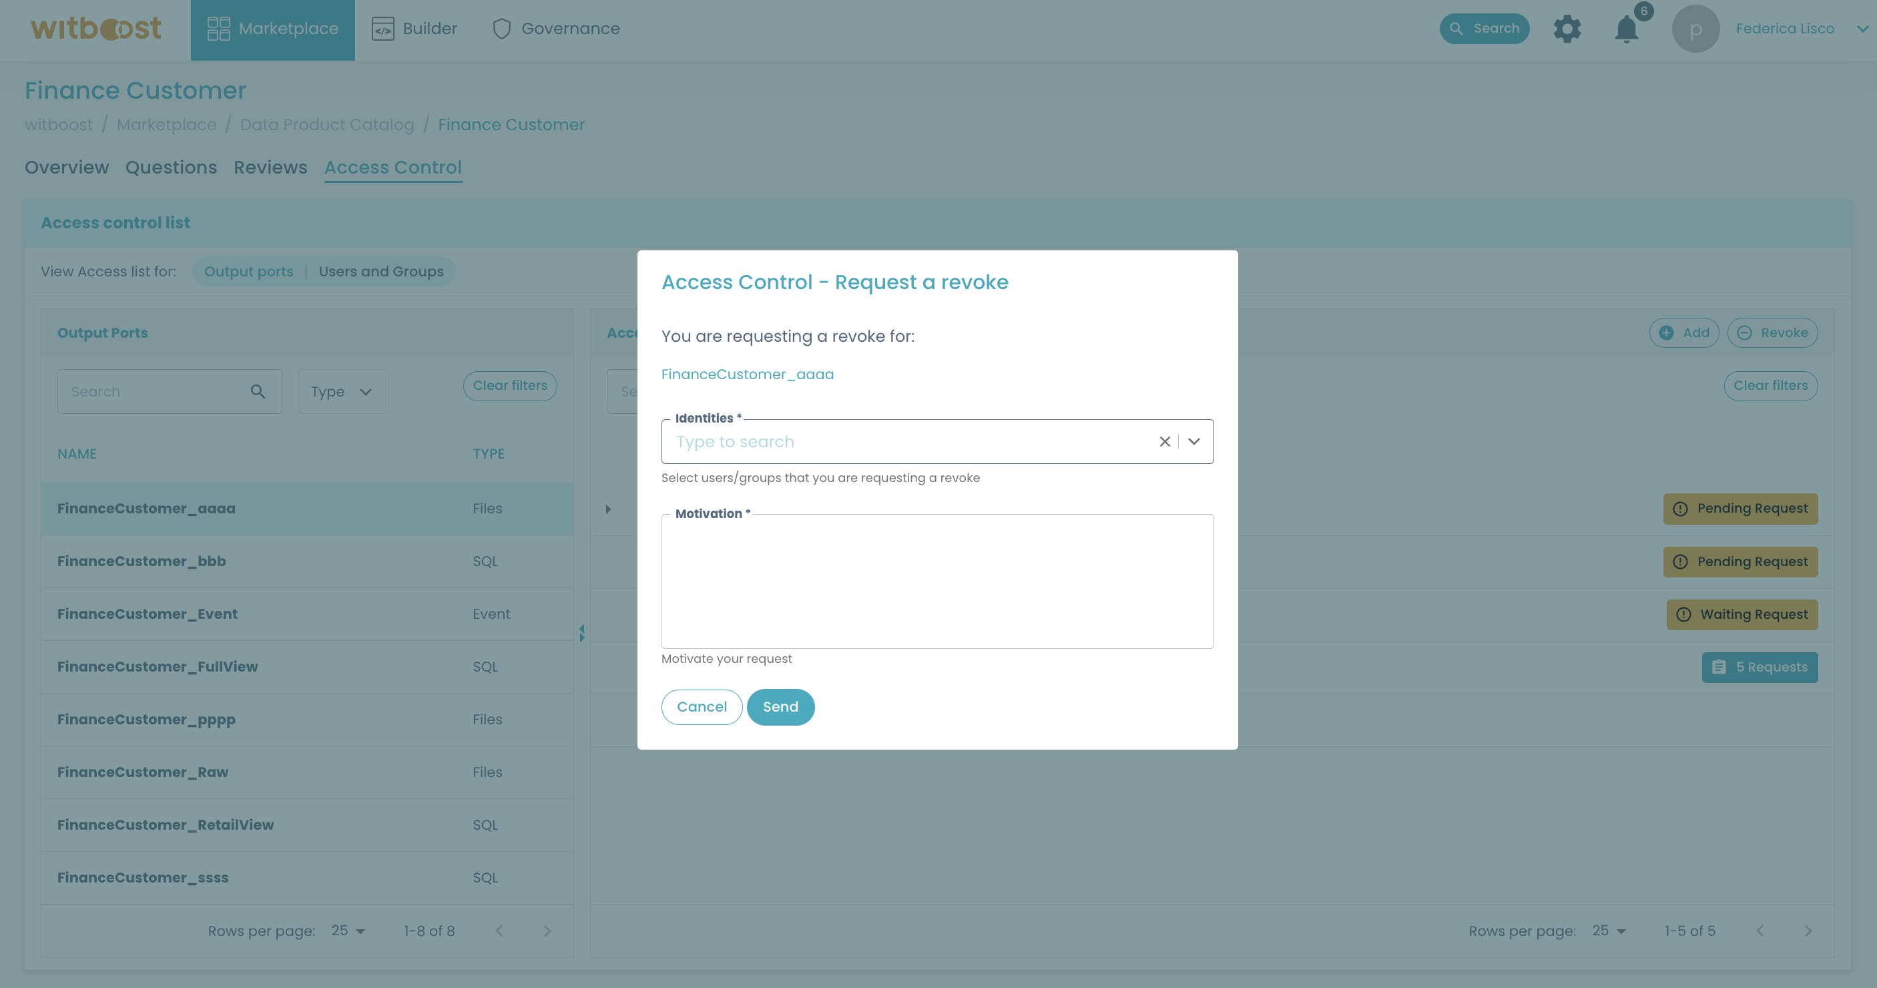The width and height of the screenshot is (1877, 988).
Task: Click the Settings gear icon
Action: tap(1568, 27)
